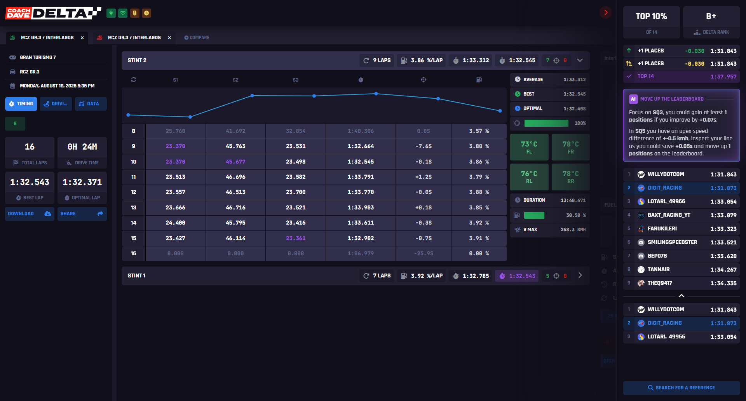Click the Optimal time blue icon

pyautogui.click(x=518, y=108)
